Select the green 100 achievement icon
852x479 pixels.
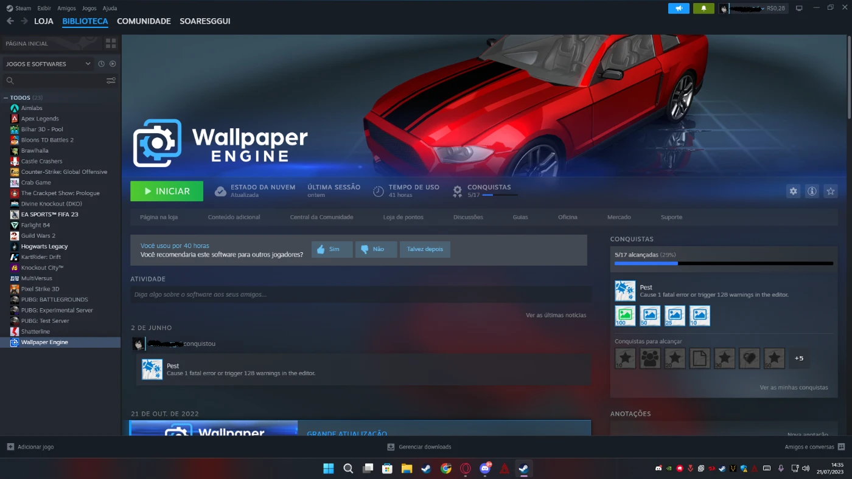click(625, 315)
